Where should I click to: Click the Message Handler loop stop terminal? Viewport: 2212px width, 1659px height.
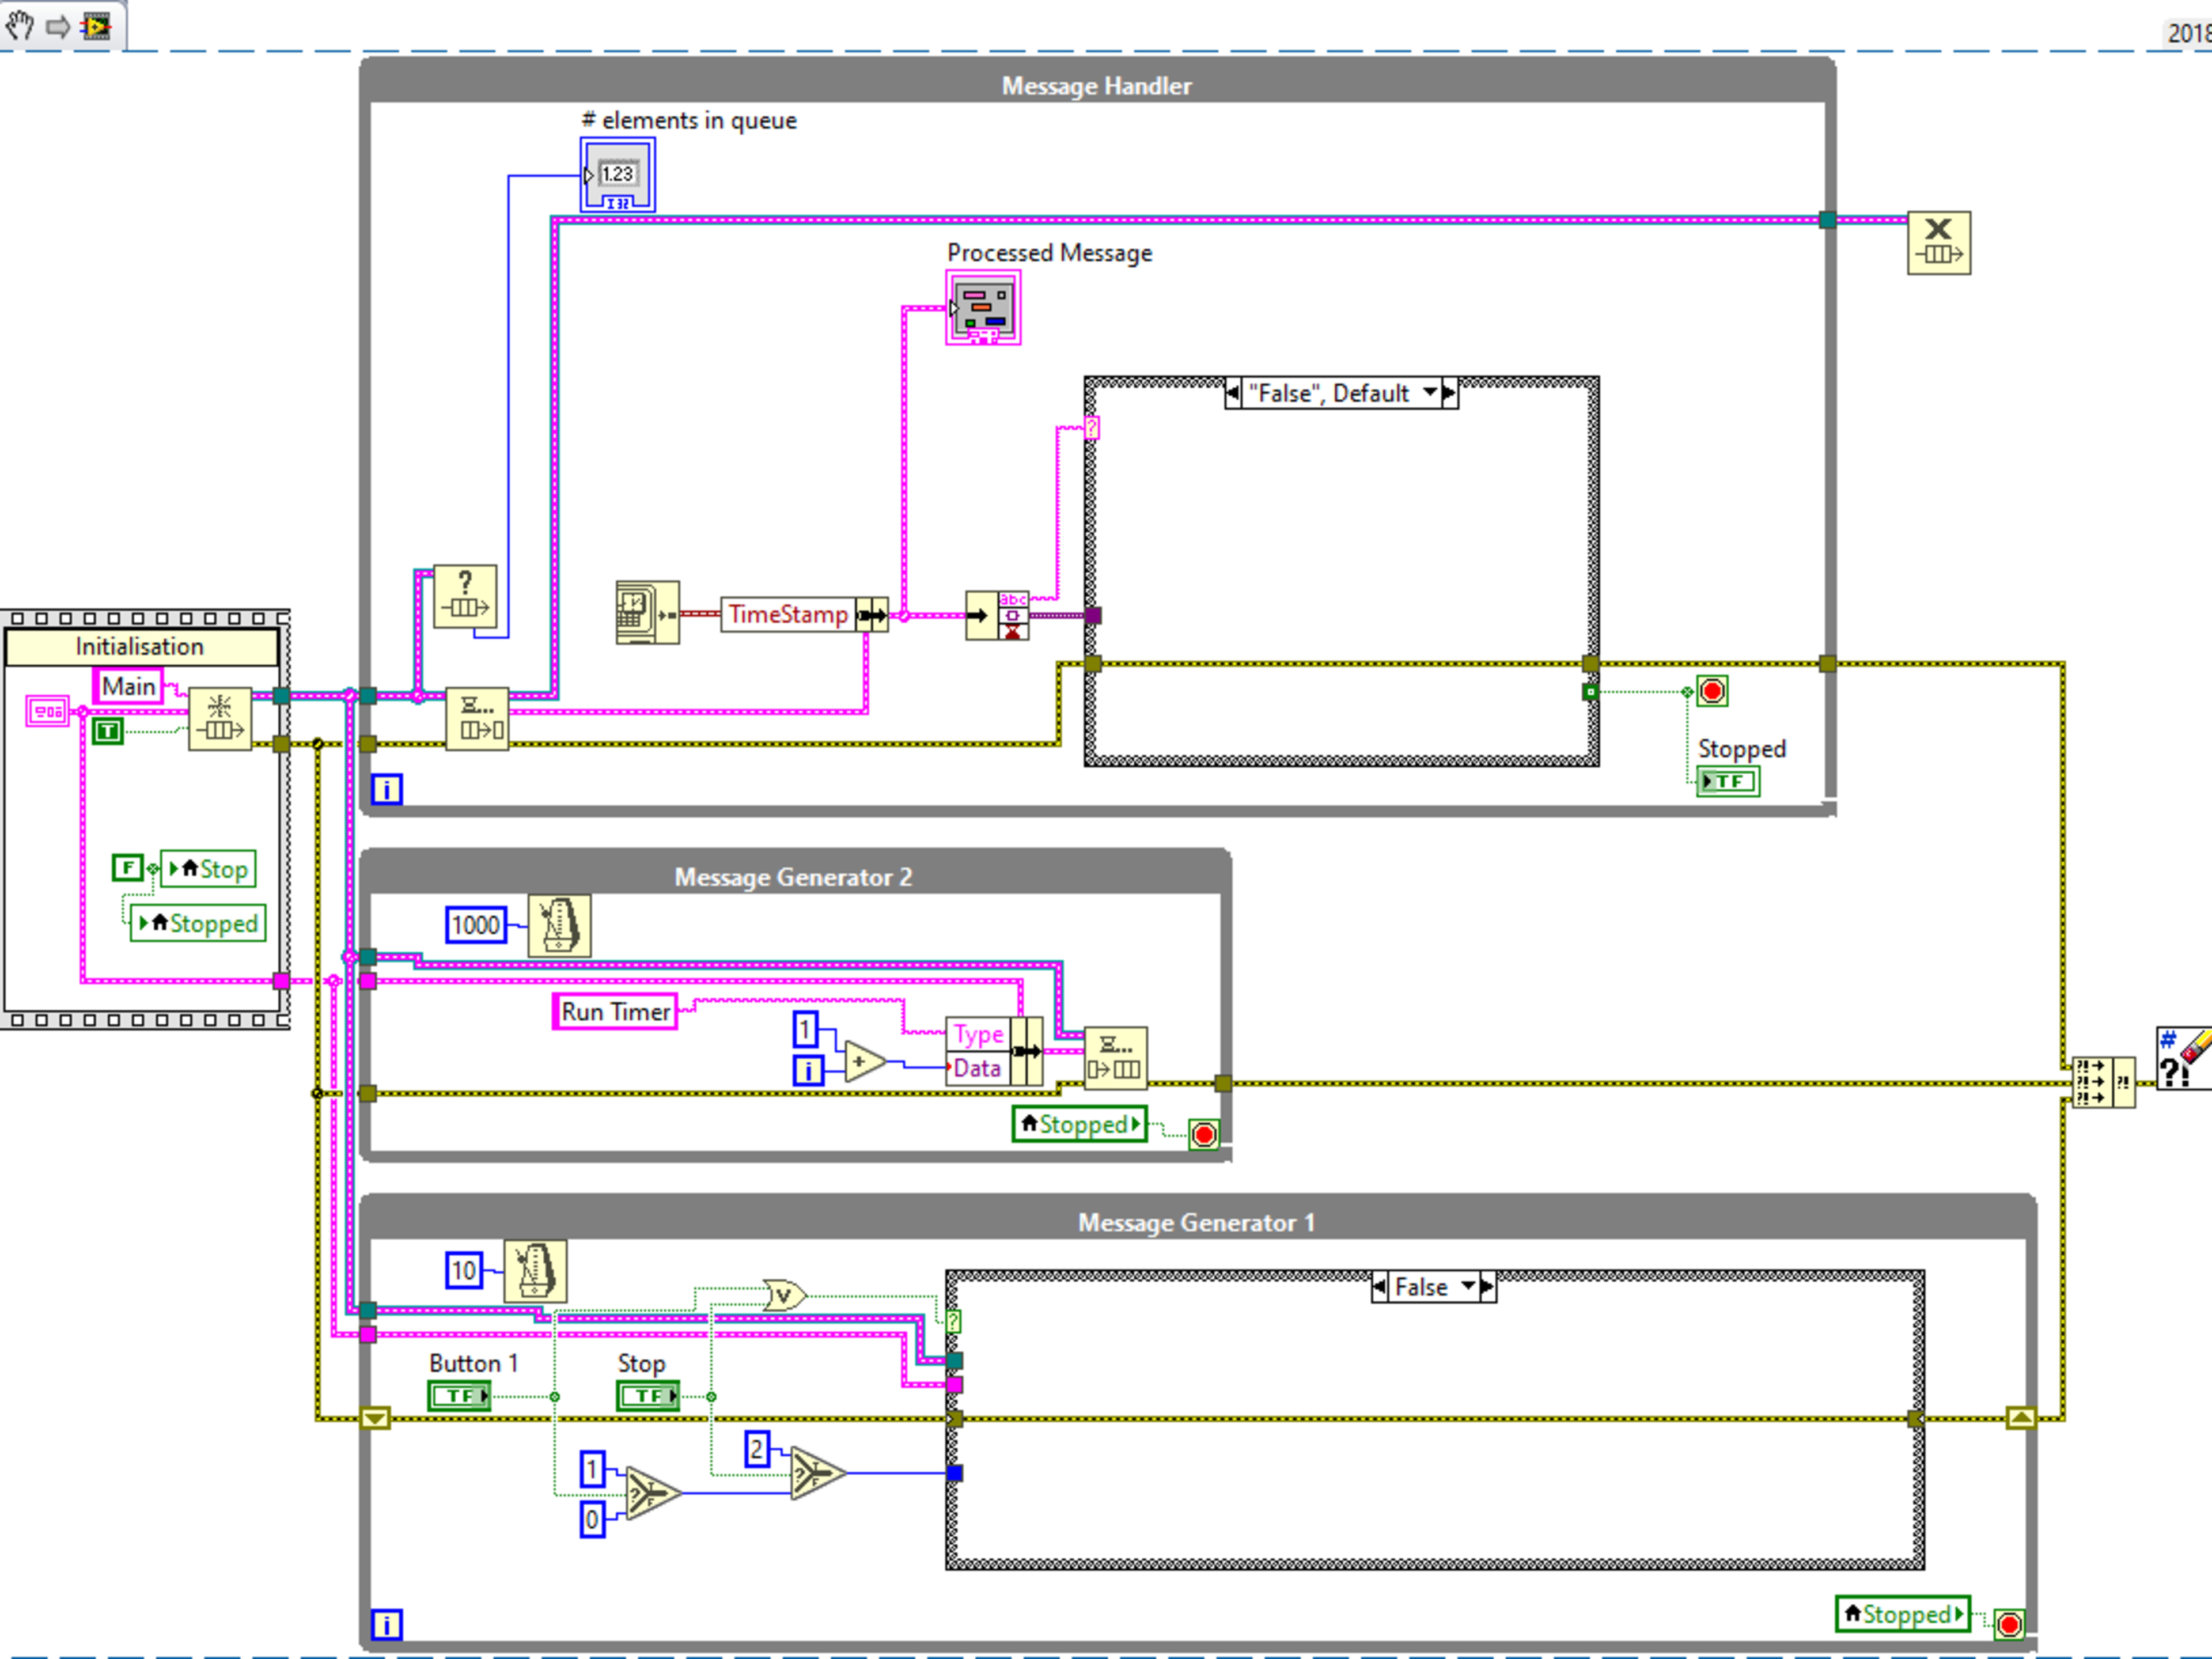coord(1712,691)
